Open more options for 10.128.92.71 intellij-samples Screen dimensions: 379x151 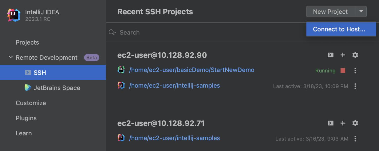(x=355, y=139)
